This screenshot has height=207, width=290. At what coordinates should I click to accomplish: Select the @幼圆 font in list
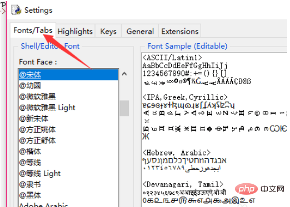click(68, 86)
